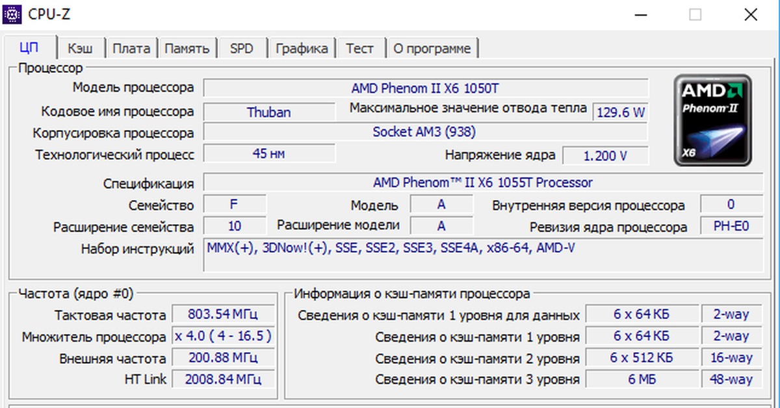The width and height of the screenshot is (780, 408).
Task: Switch to the Графика tab
Action: coord(302,49)
